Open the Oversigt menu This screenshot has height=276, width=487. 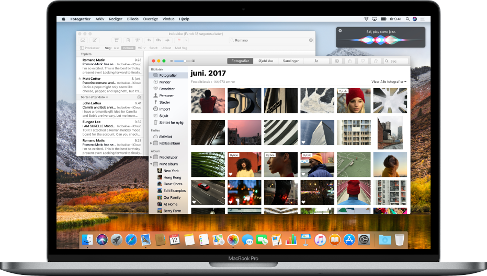click(x=150, y=19)
